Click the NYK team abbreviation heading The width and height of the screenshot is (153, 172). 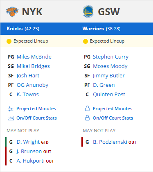point(32,12)
